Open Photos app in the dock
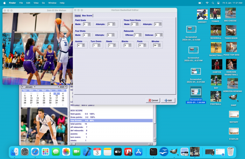The width and height of the screenshot is (245, 159). (x=66, y=152)
